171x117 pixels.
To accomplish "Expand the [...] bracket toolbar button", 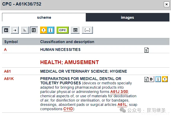I will coord(87,30).
